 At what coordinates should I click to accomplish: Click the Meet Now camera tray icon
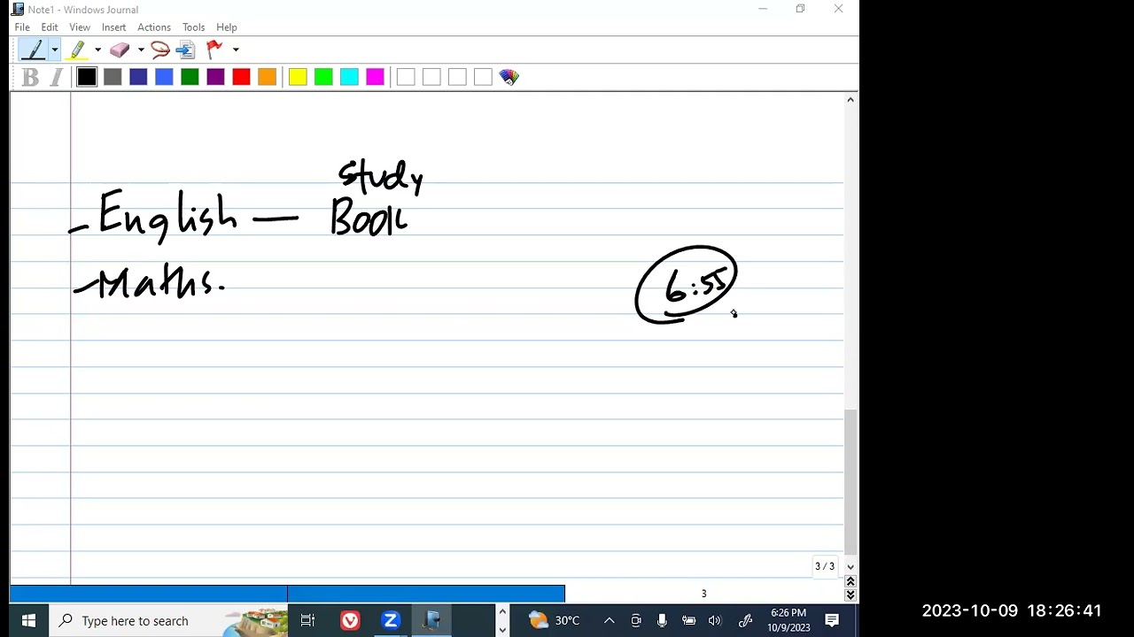click(x=636, y=621)
